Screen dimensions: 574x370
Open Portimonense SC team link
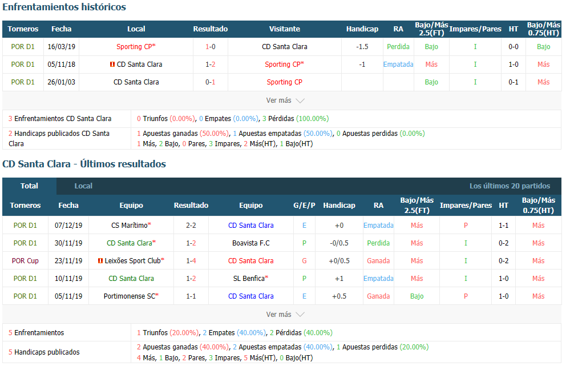[131, 296]
